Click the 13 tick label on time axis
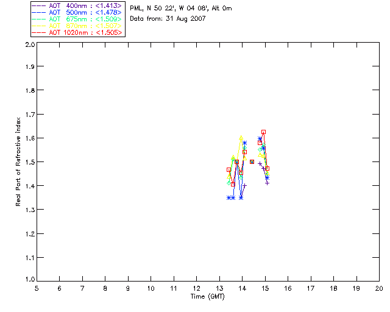Image resolution: width=390 pixels, height=312 pixels. click(219, 288)
